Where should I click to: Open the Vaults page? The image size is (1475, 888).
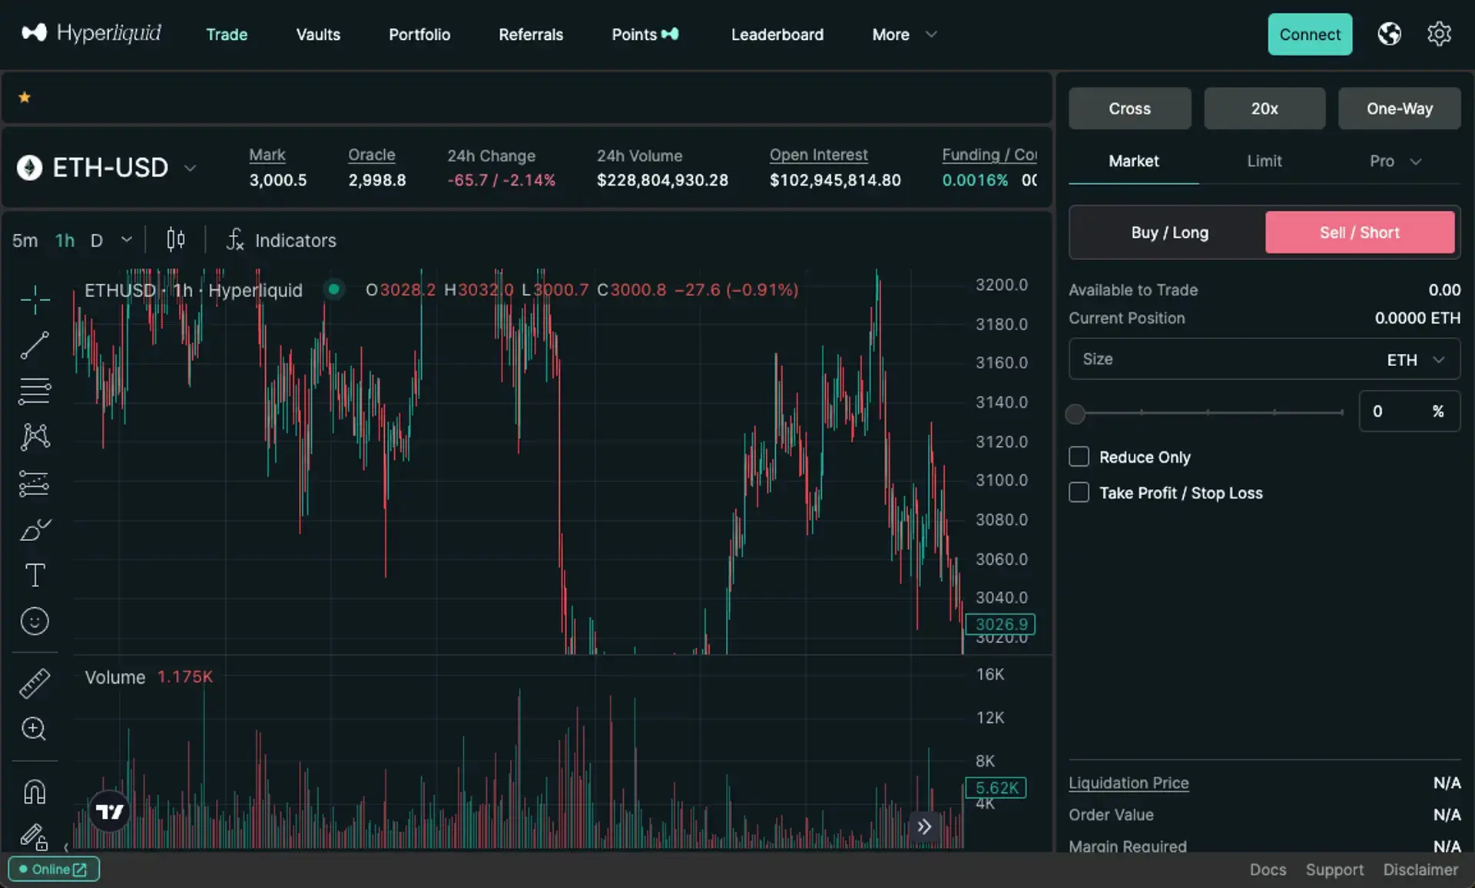(318, 35)
